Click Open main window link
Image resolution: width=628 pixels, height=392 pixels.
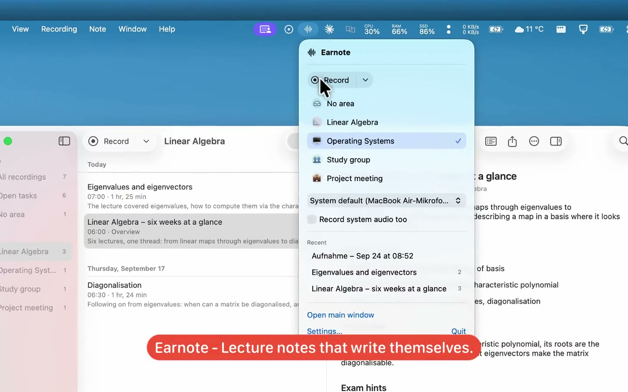(341, 315)
